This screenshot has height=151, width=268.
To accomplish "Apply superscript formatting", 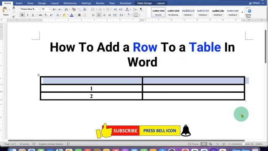I will tap(51, 15).
